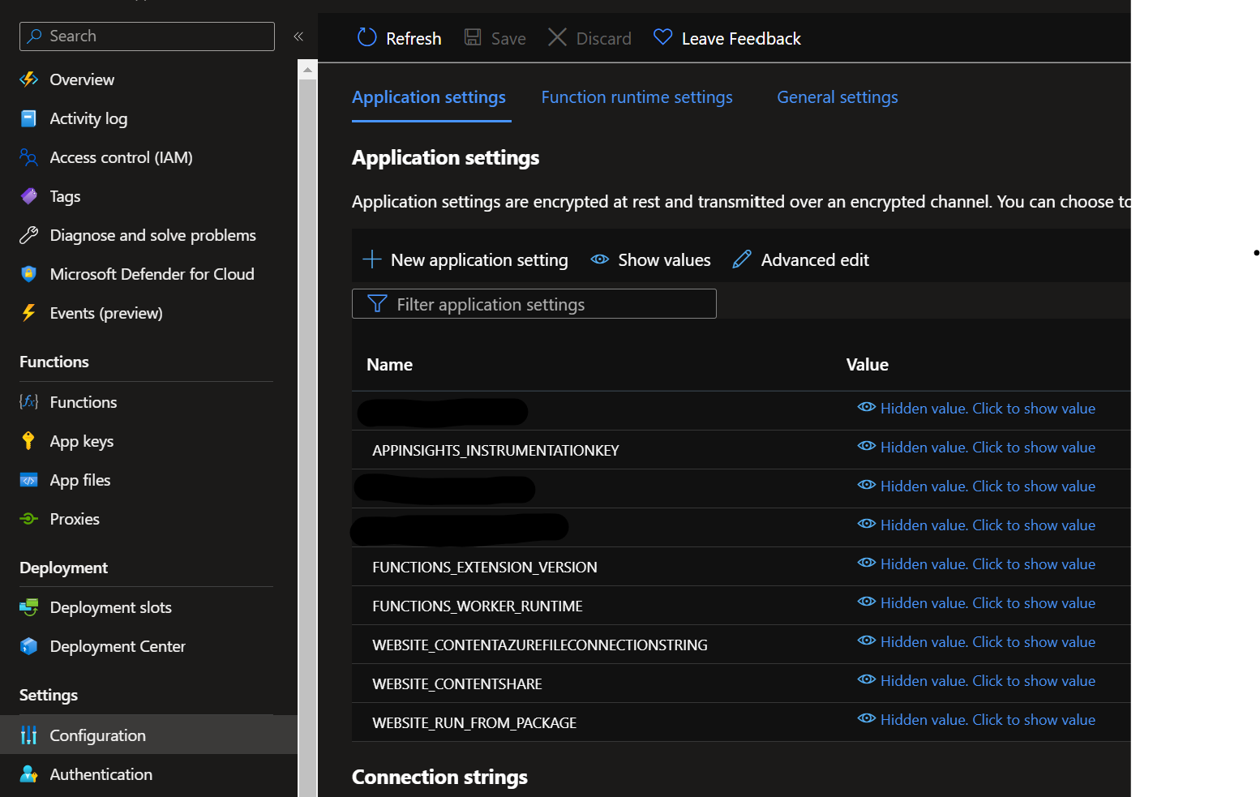
Task: Reveal value for FUNCTIONS_WORKER_RUNTIME eye icon
Action: 867,602
